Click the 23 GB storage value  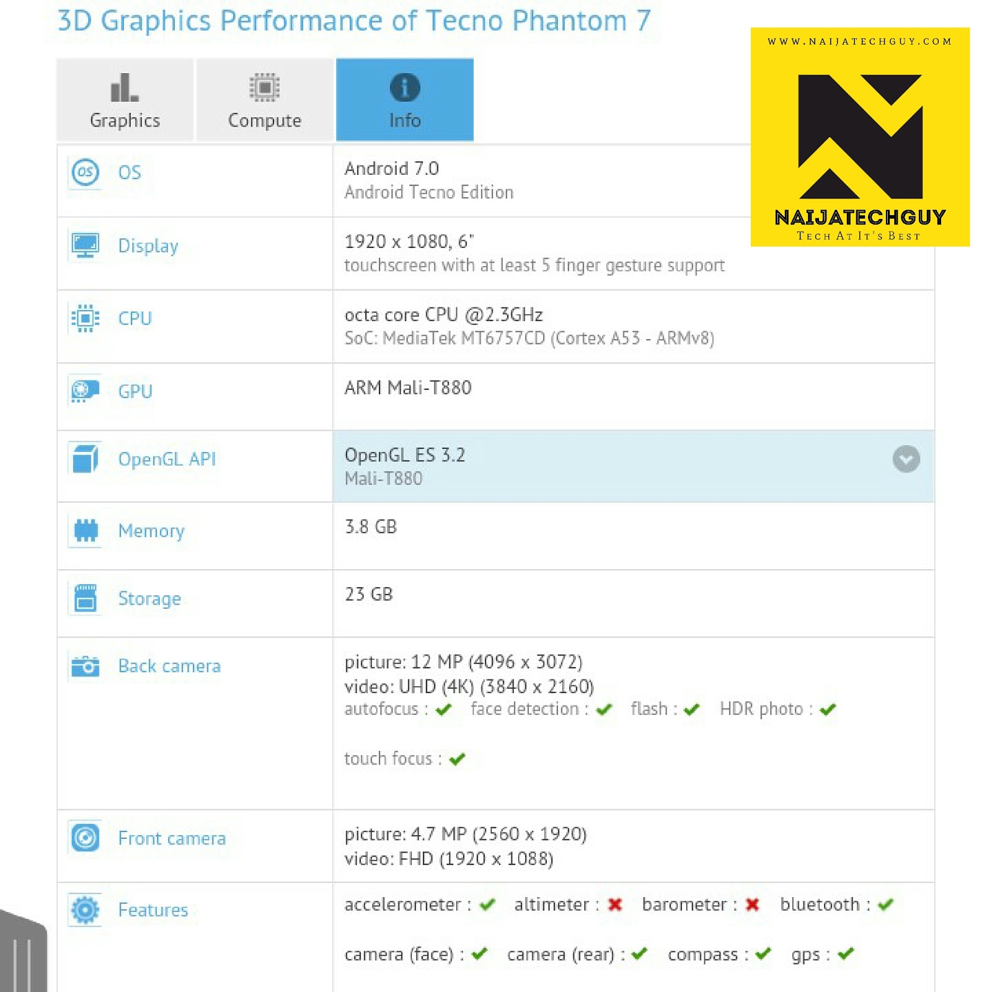click(369, 595)
